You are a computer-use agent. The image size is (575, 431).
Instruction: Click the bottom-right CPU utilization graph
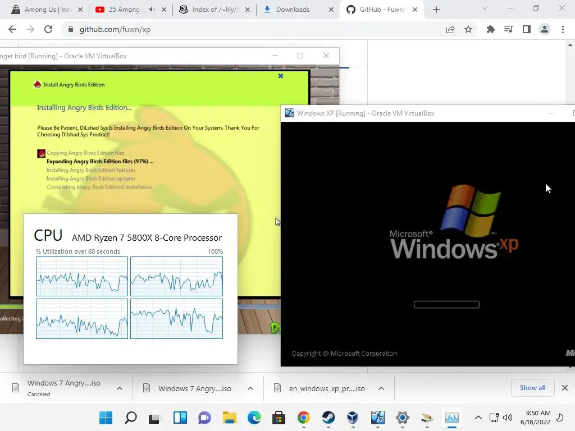[176, 319]
